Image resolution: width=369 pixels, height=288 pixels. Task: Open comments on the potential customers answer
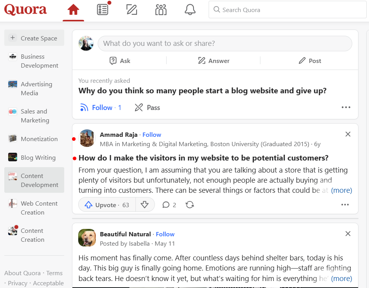[169, 204]
